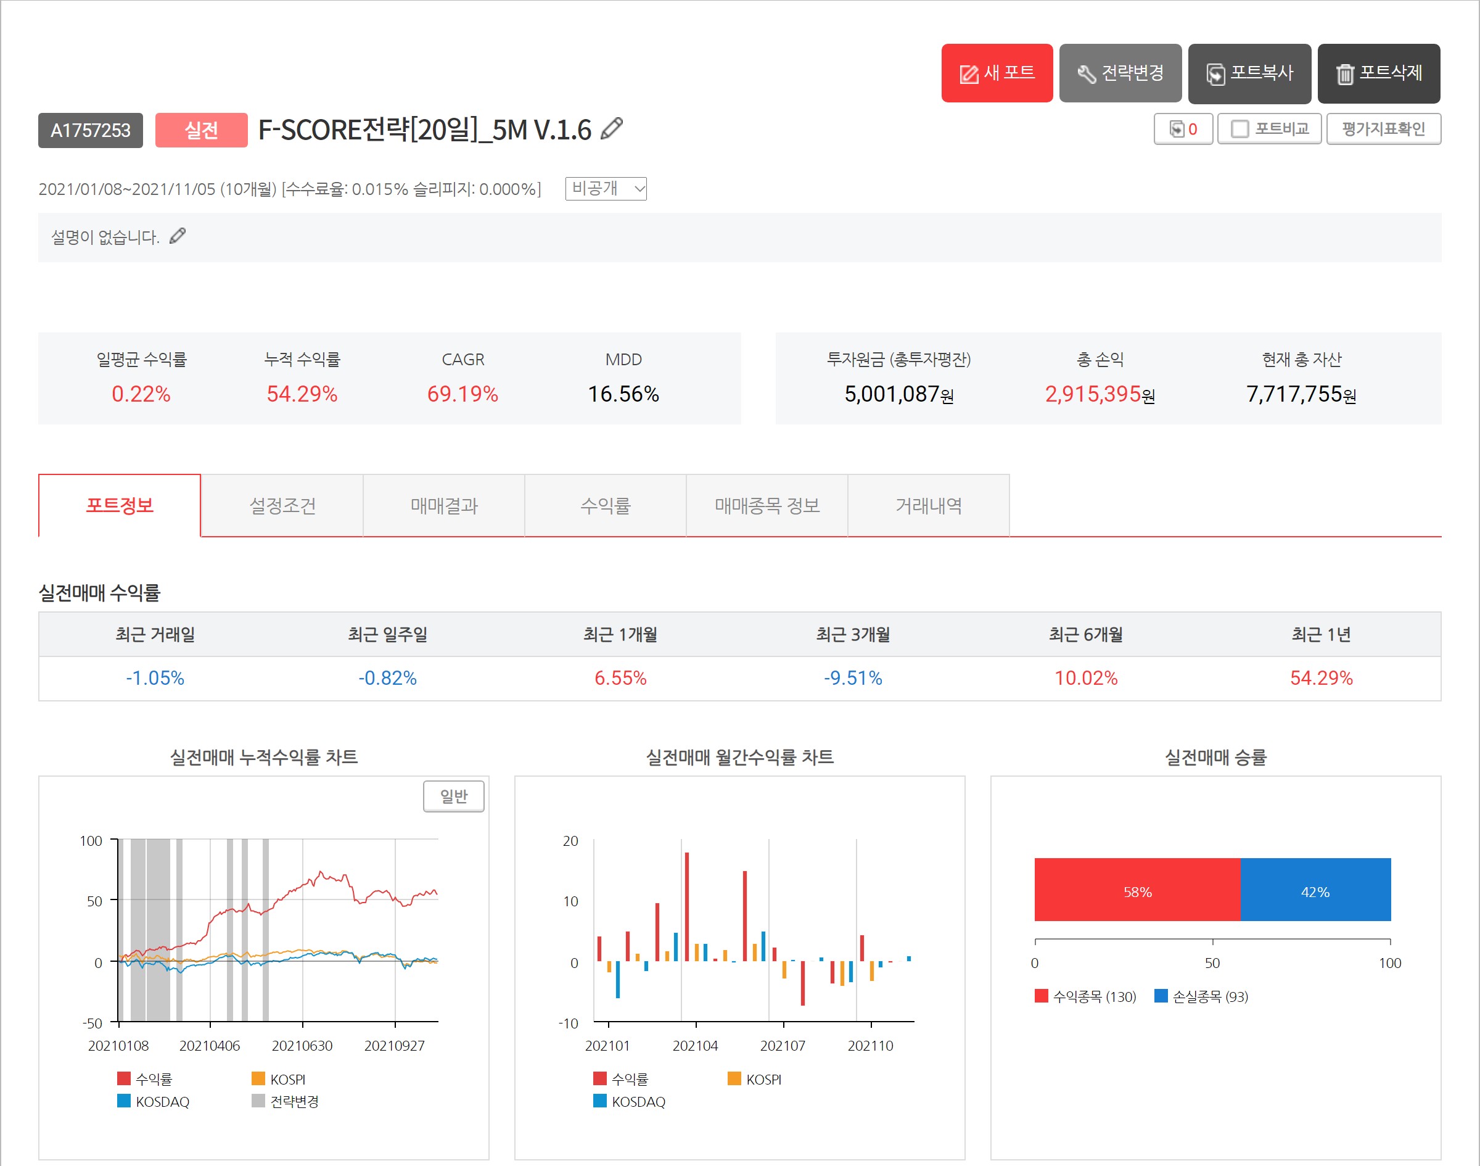Click 수익종목 (130) legend item
This screenshot has height=1166, width=1480.
pyautogui.click(x=1085, y=996)
